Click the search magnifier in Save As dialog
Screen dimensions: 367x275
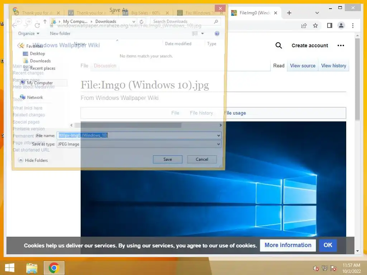(216, 21)
